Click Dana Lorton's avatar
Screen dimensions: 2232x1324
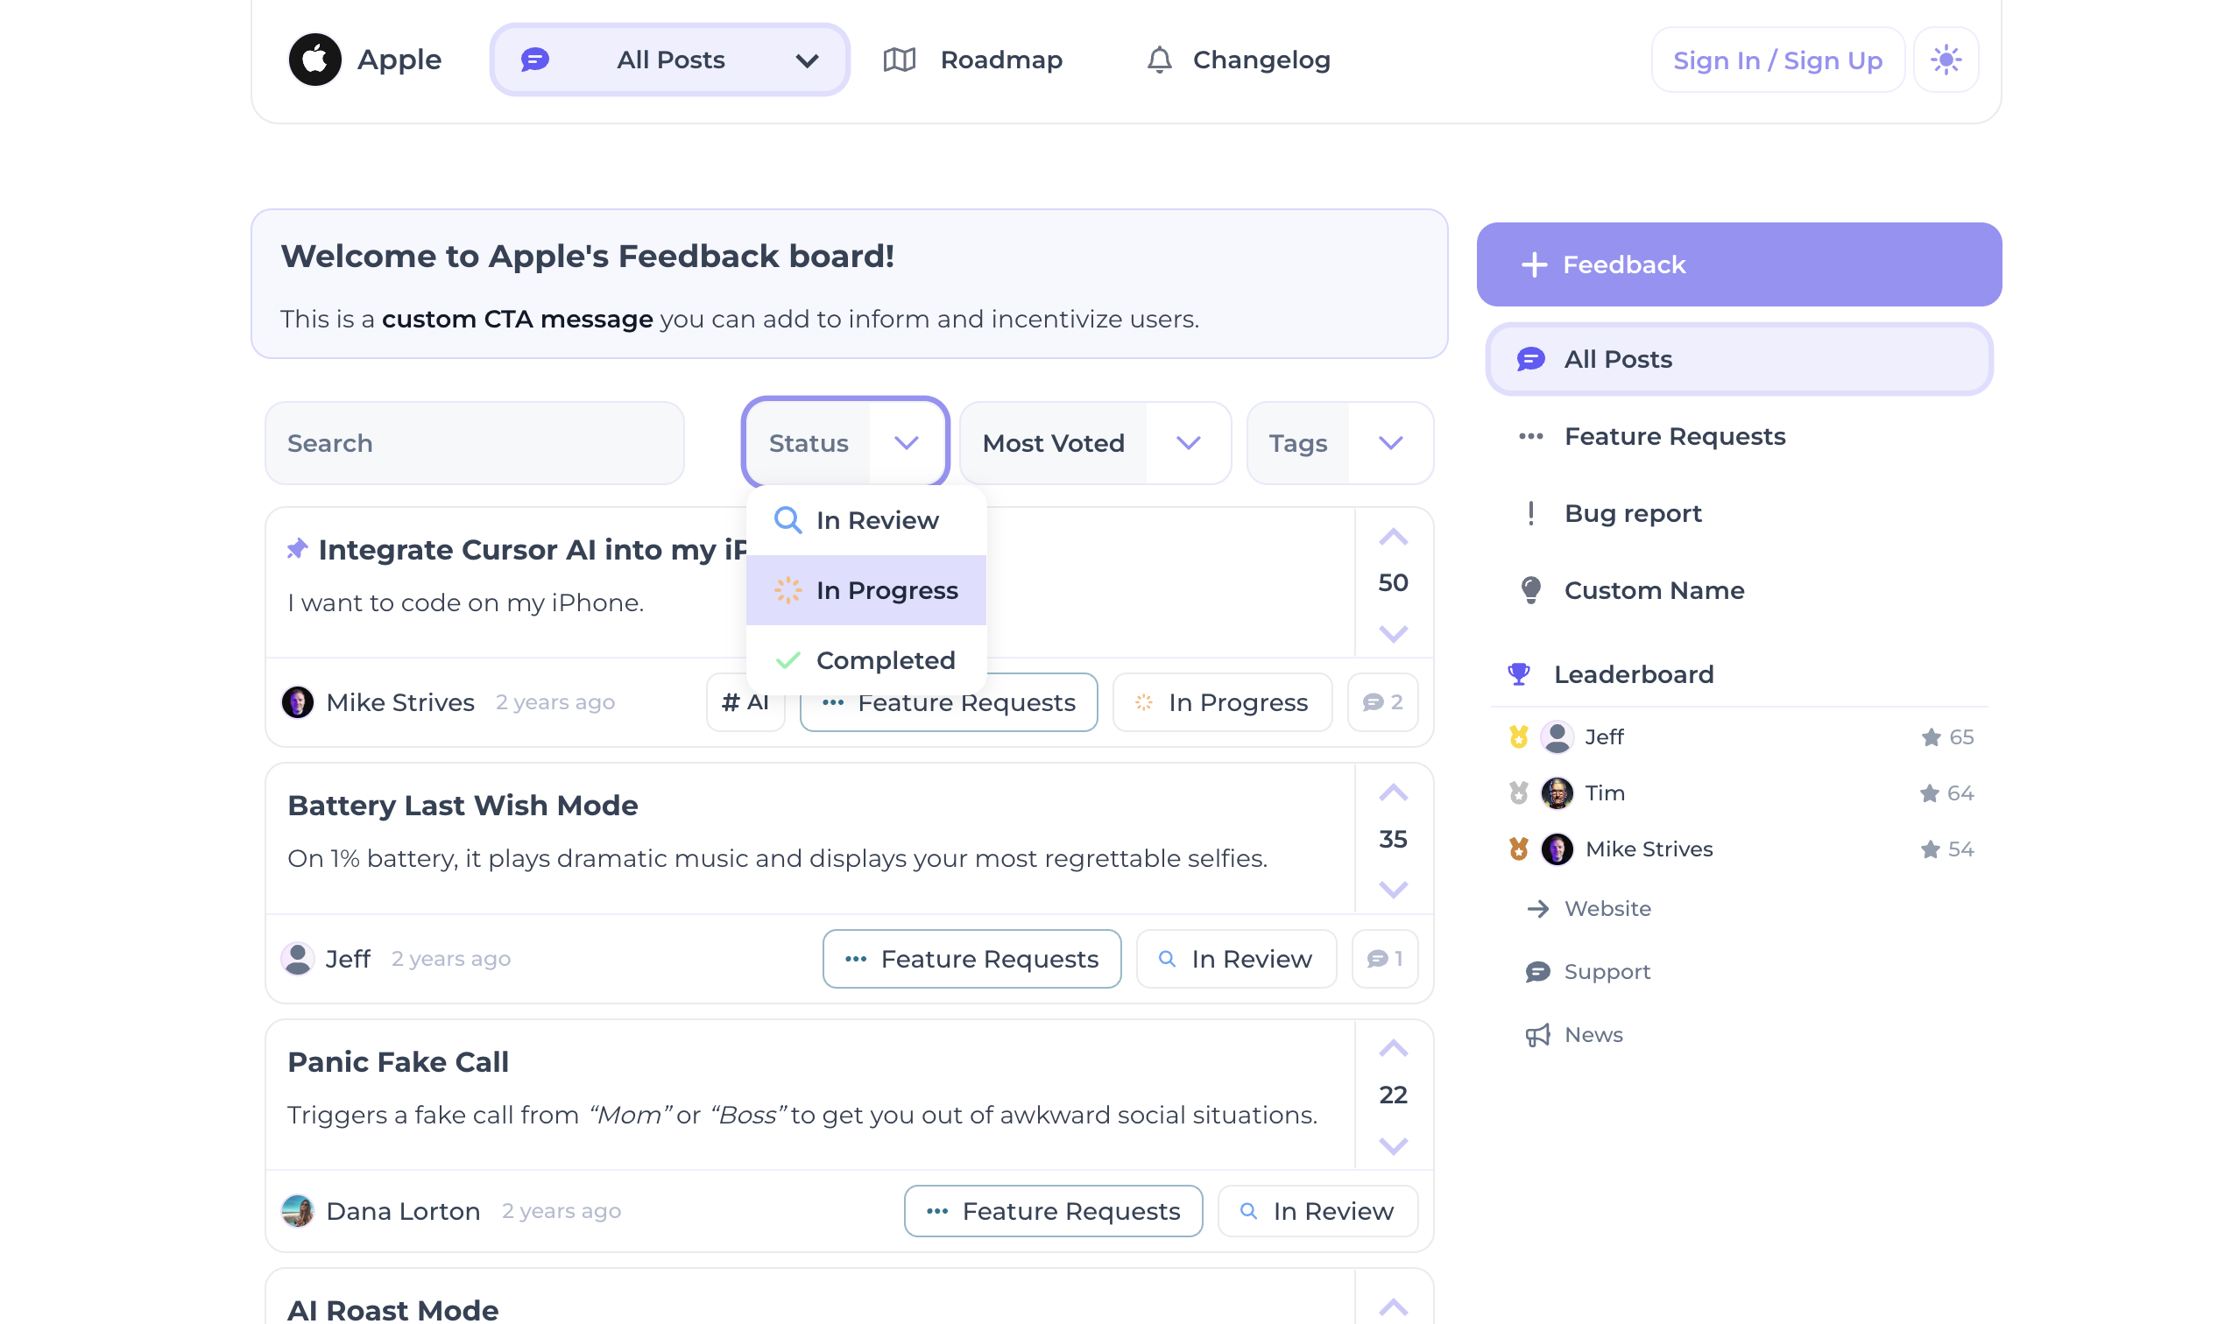[x=297, y=1211]
